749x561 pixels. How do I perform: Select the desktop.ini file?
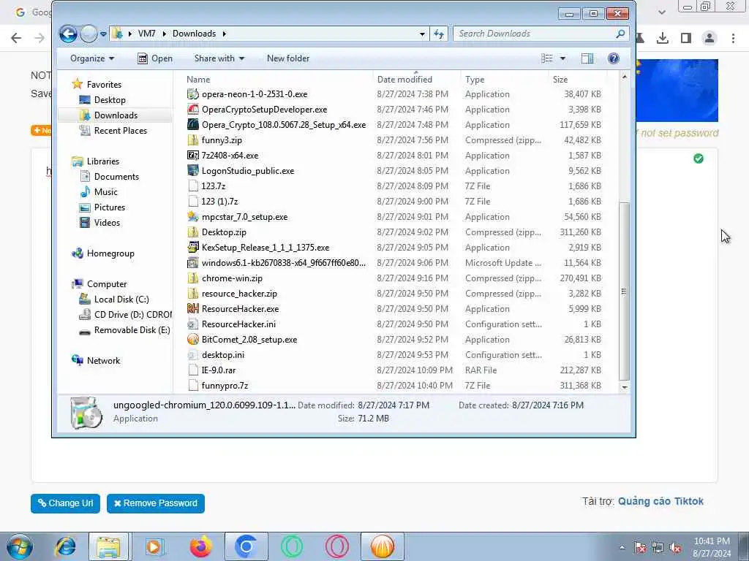pos(223,355)
